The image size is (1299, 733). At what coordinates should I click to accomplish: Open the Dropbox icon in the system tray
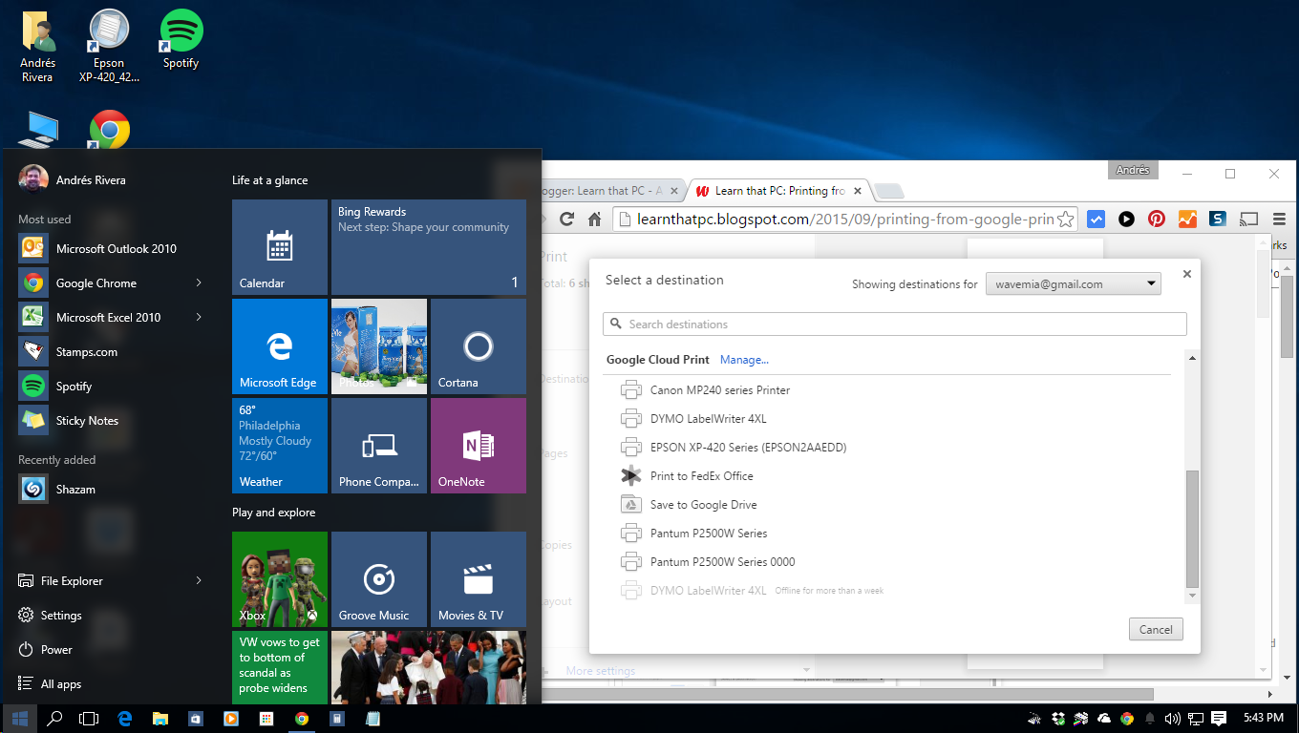tap(1058, 719)
